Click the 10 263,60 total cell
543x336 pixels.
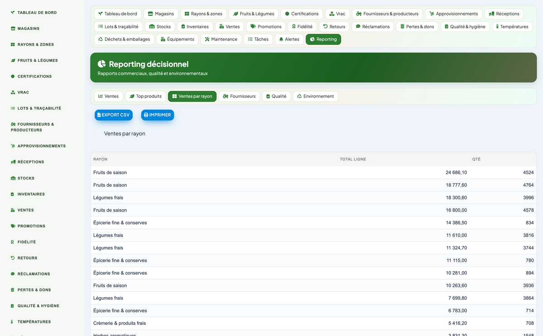[456, 286]
